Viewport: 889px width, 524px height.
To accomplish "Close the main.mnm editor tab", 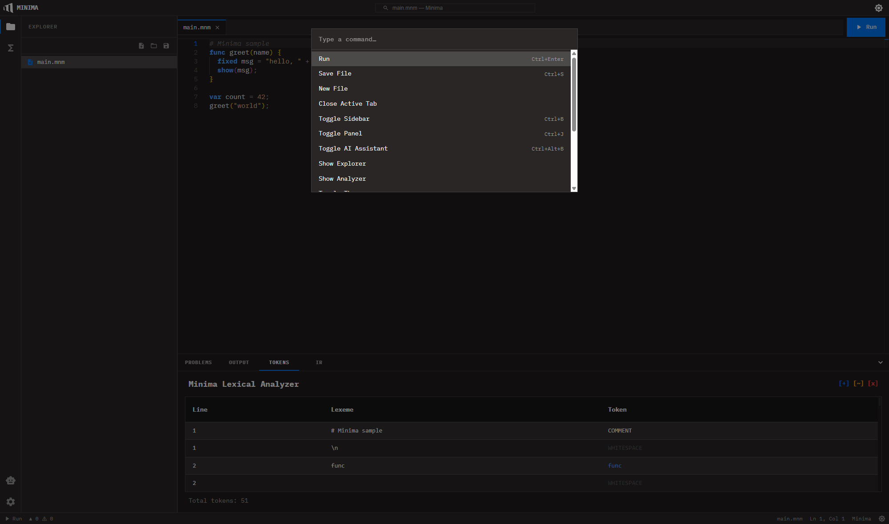I will tap(217, 28).
